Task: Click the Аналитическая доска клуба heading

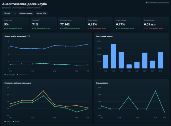Action: (x=25, y=4)
